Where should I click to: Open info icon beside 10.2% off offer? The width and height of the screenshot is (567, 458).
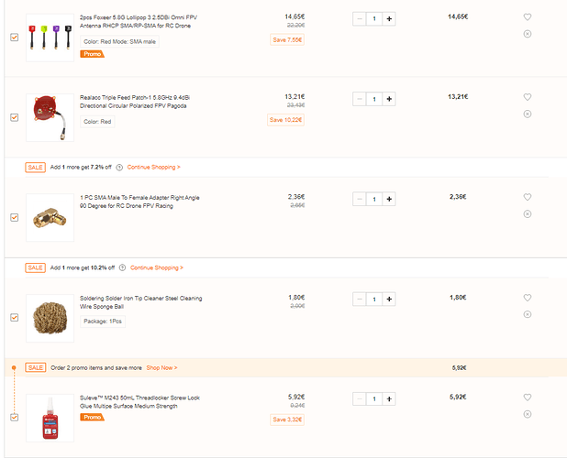pos(122,267)
